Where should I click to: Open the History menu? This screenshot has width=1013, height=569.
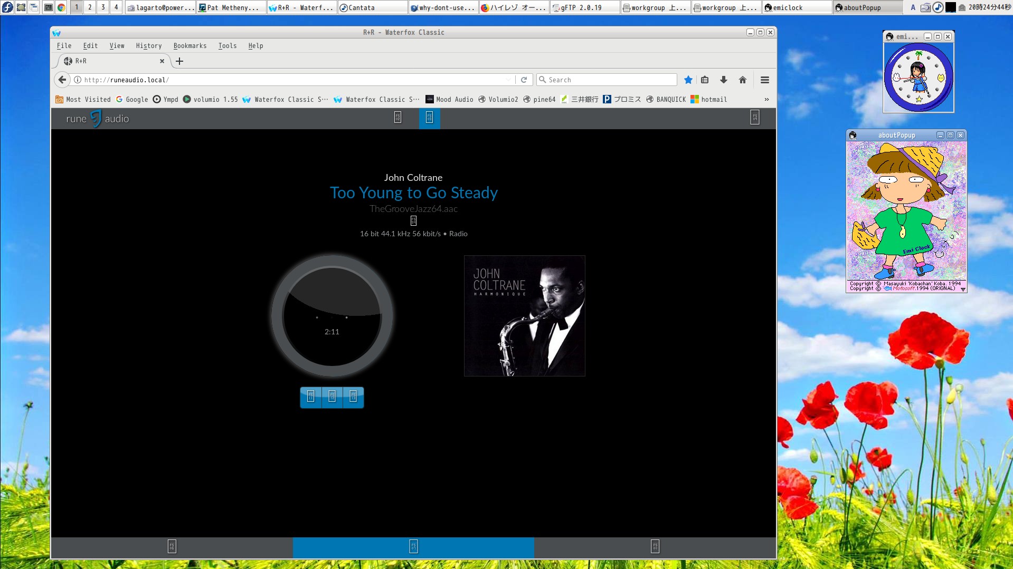click(x=148, y=46)
